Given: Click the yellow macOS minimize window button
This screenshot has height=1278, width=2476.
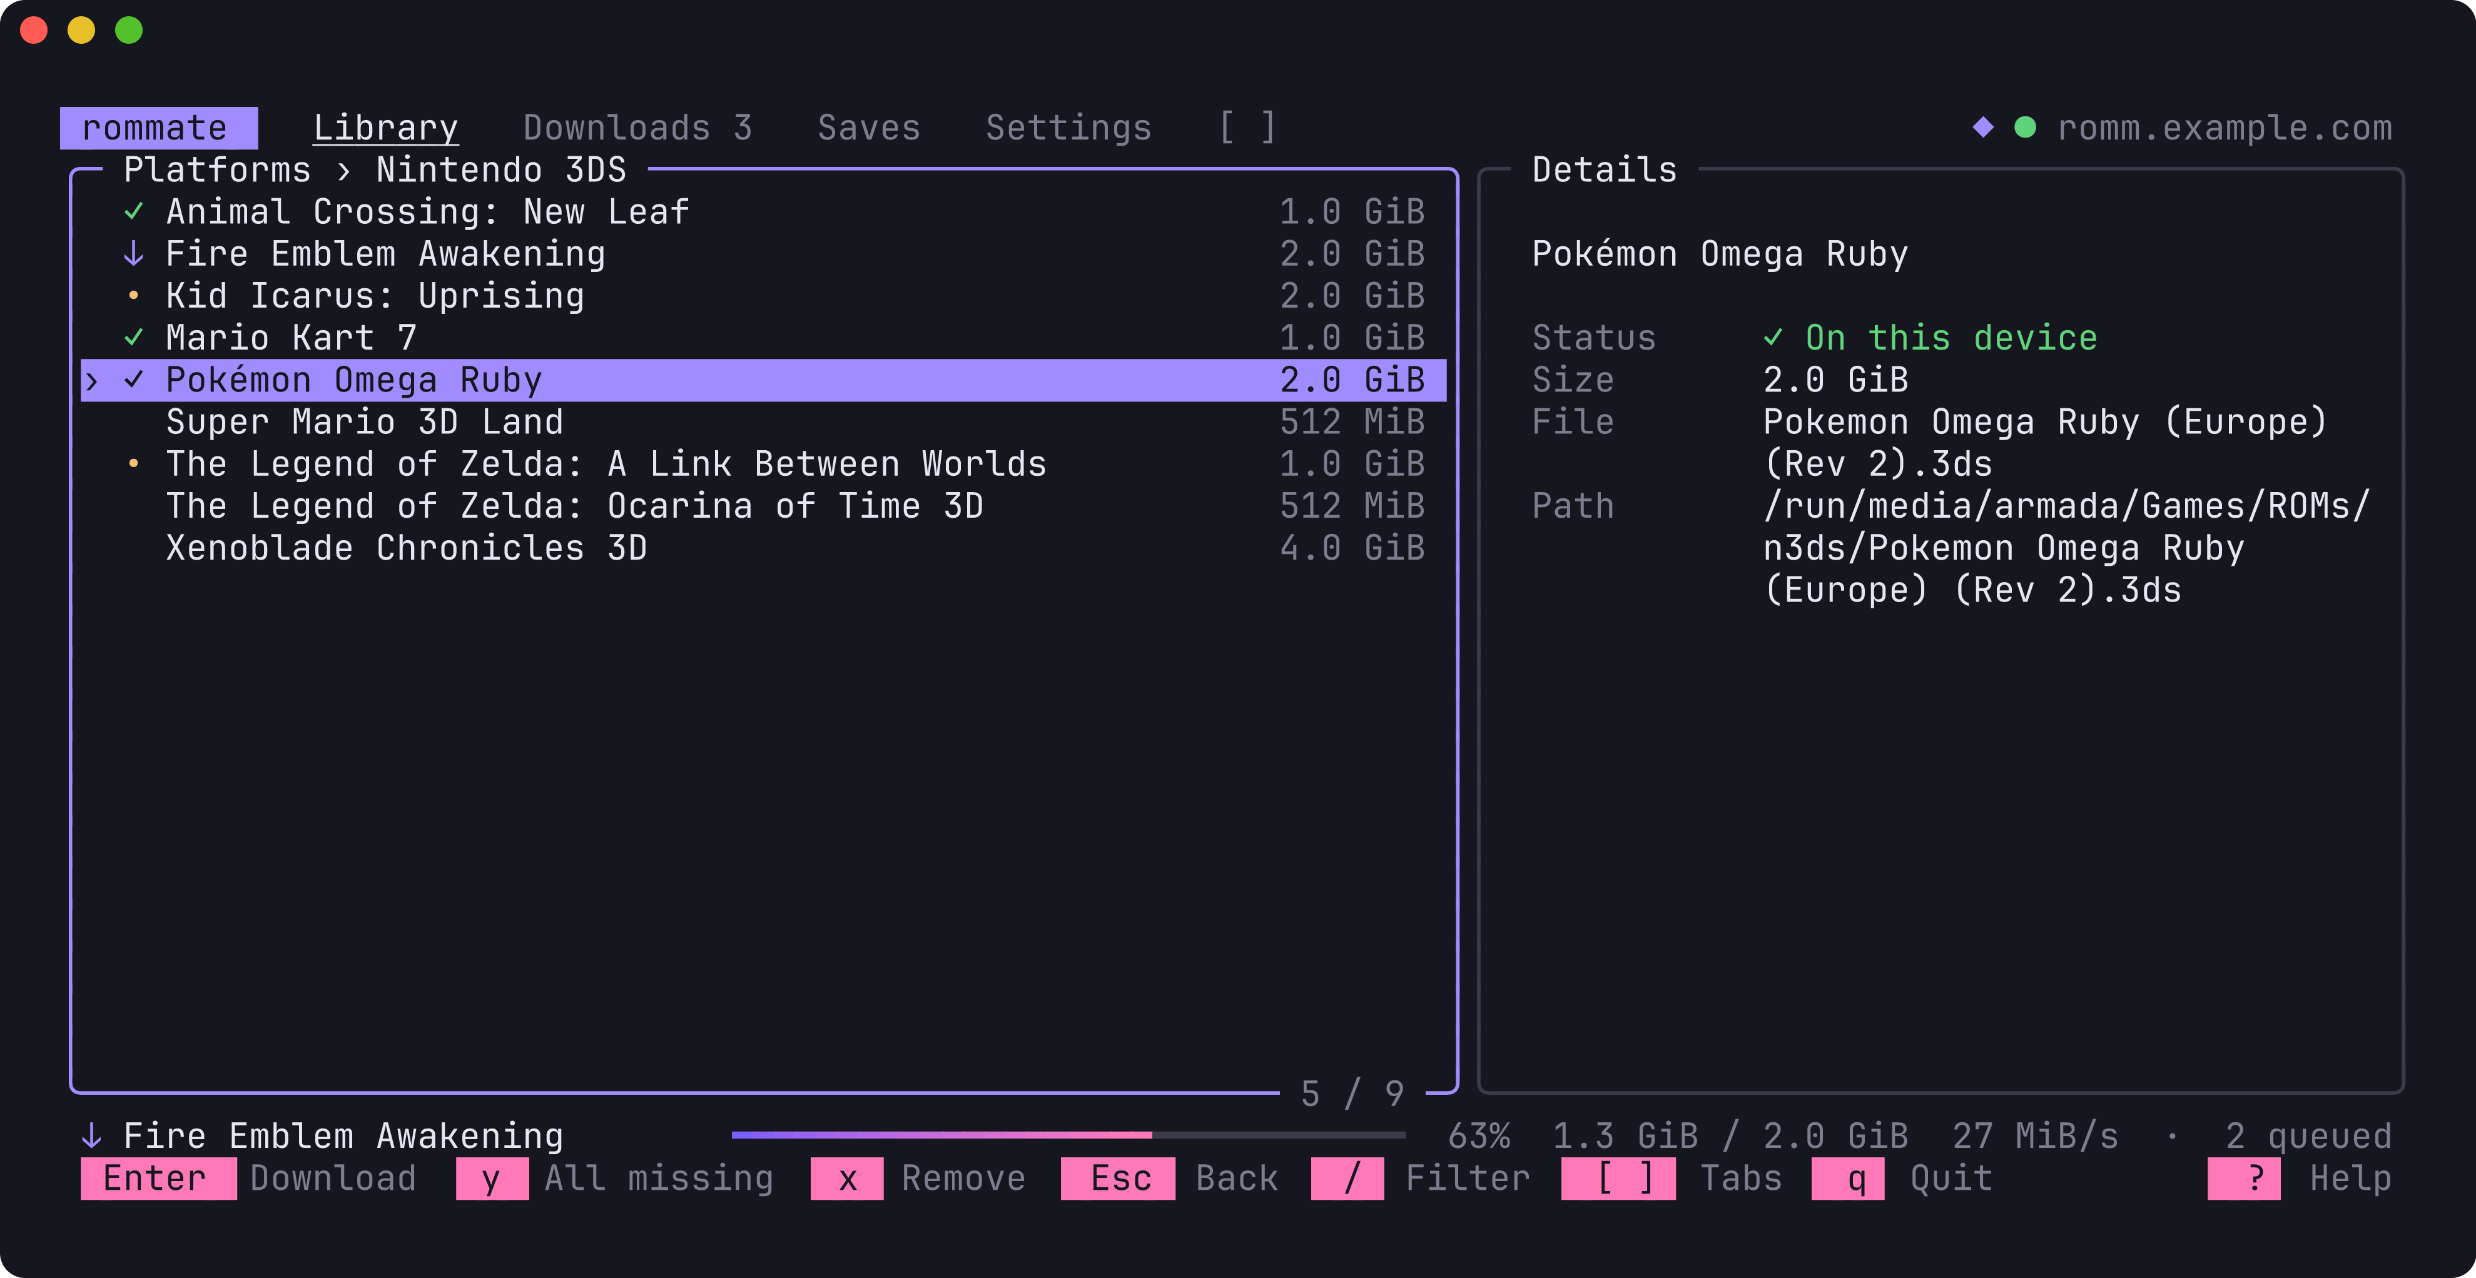Looking at the screenshot, I should tap(82, 31).
